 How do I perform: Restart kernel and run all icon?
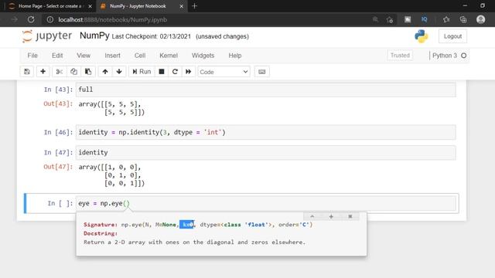click(x=189, y=72)
